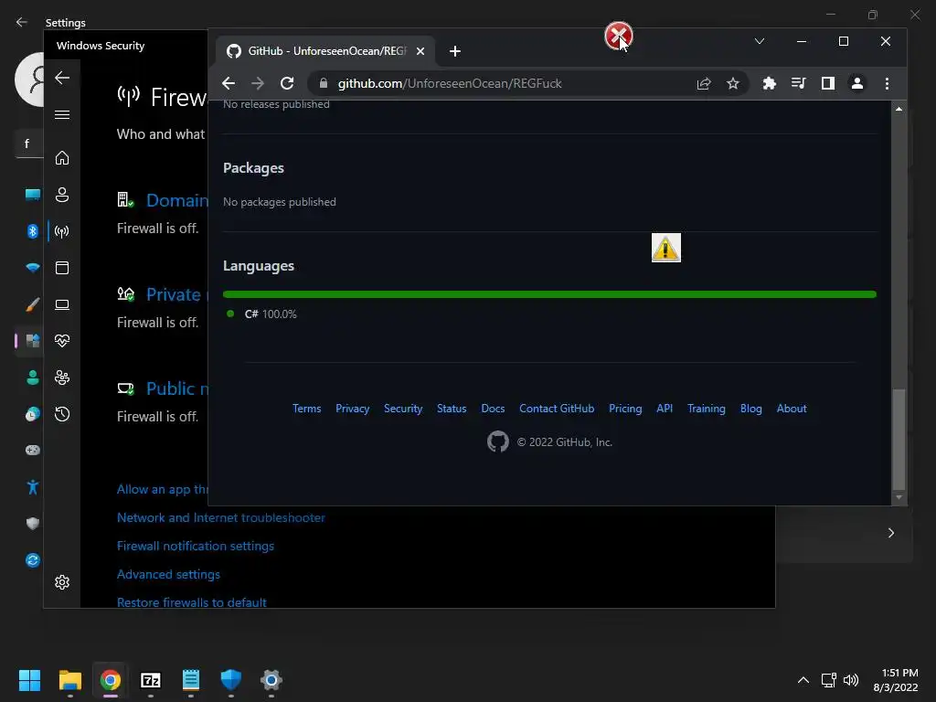
Task: Open Protection history sidebar icon
Action: click(62, 414)
